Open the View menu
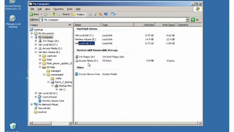Screen dimensions: 234x132 click(x=48, y=9)
